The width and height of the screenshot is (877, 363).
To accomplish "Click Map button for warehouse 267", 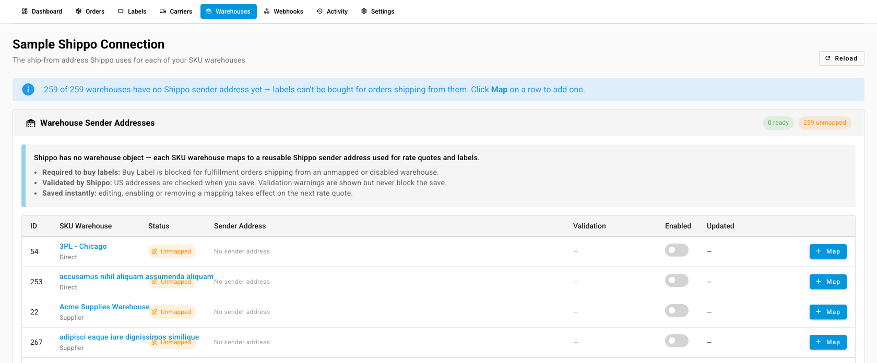I will [x=828, y=342].
